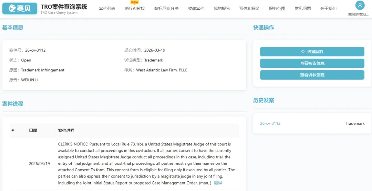Screen dimensions: 372x191
Task: Open historical case link 26-cv-3112
Action: coord(270,123)
